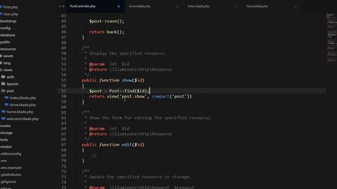The height and width of the screenshot is (189, 337).
Task: Click the 'show' function name
Action: tap(127, 80)
